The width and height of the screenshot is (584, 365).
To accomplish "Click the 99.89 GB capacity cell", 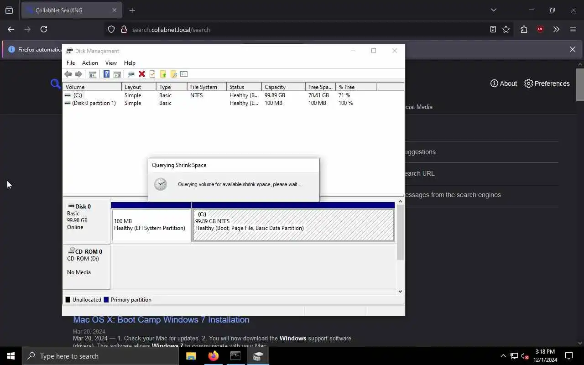I will [275, 95].
